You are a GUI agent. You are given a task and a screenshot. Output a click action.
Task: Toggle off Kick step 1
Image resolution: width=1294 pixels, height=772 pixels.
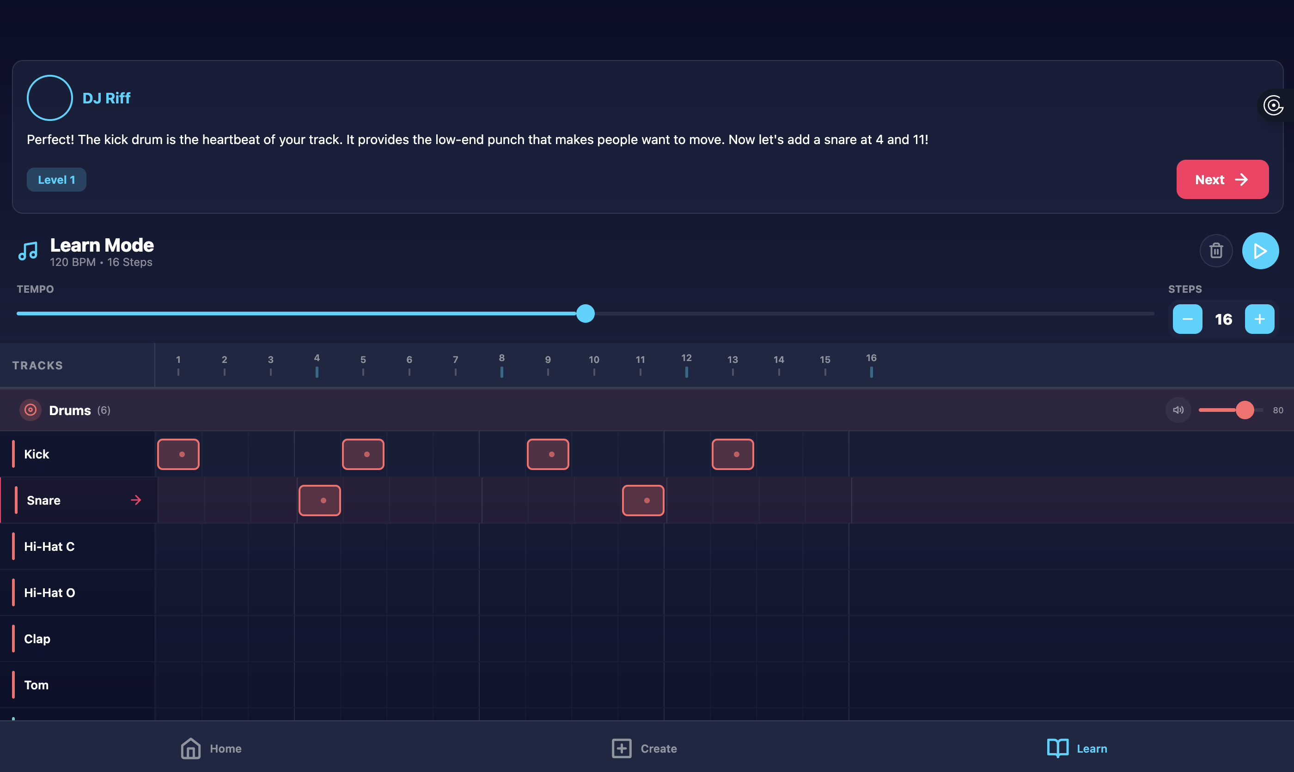click(x=178, y=454)
